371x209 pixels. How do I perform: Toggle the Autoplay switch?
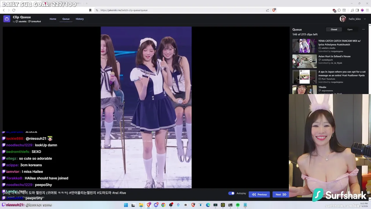(x=231, y=193)
